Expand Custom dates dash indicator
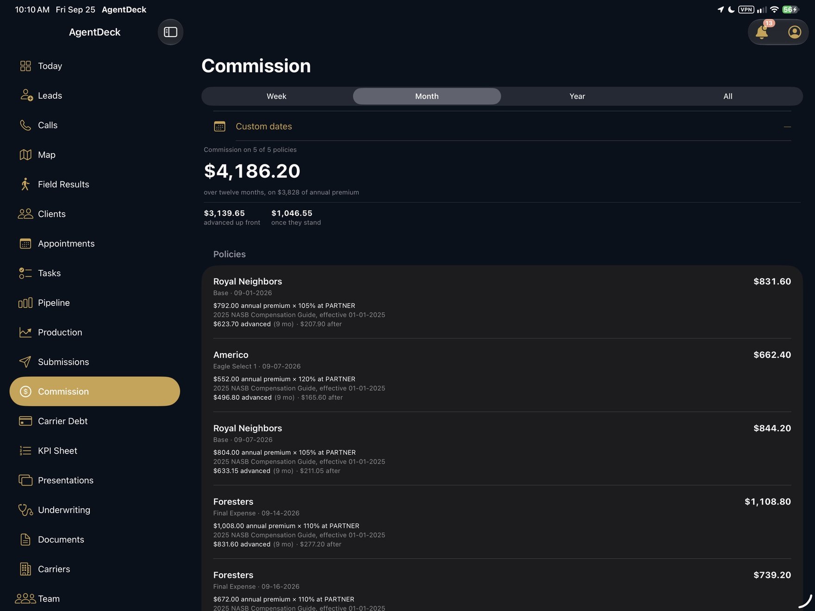815x611 pixels. (787, 126)
